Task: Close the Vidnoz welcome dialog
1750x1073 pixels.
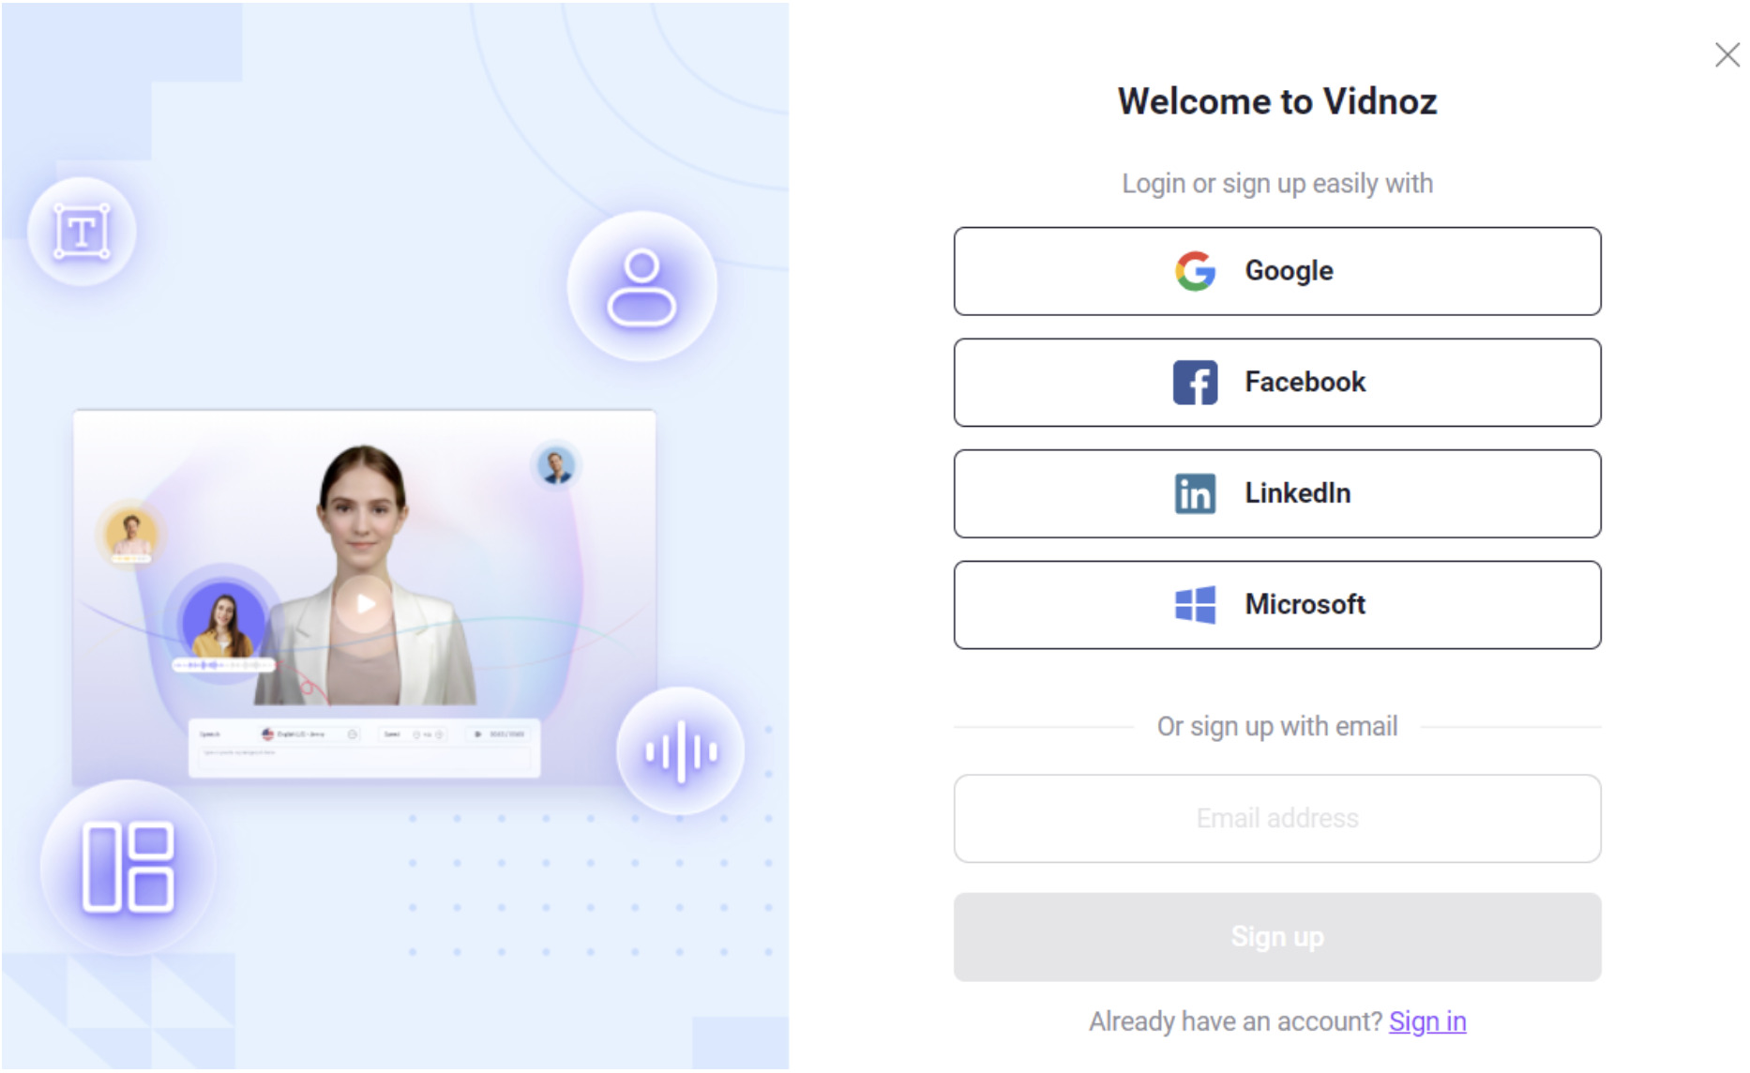Action: (x=1726, y=55)
